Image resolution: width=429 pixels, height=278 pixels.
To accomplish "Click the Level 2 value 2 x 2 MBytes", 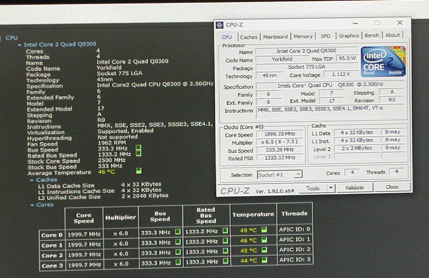I will (x=356, y=148).
